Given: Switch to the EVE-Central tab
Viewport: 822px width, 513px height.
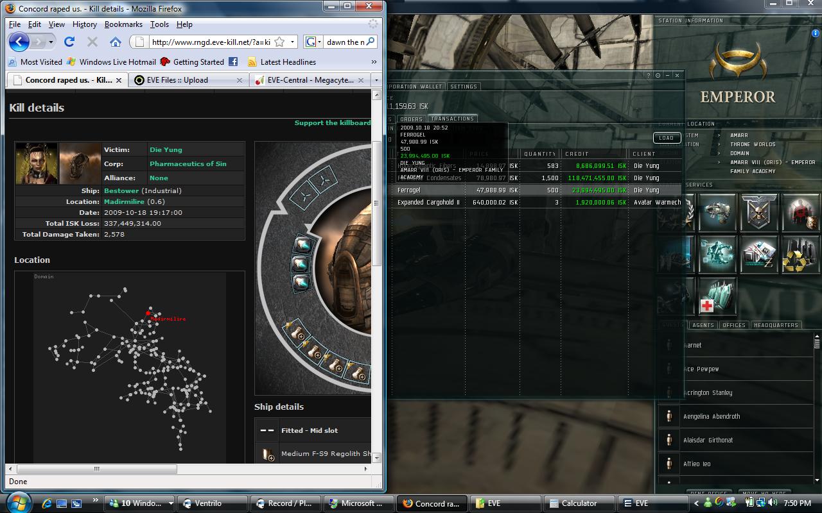Looking at the screenshot, I should [310, 80].
